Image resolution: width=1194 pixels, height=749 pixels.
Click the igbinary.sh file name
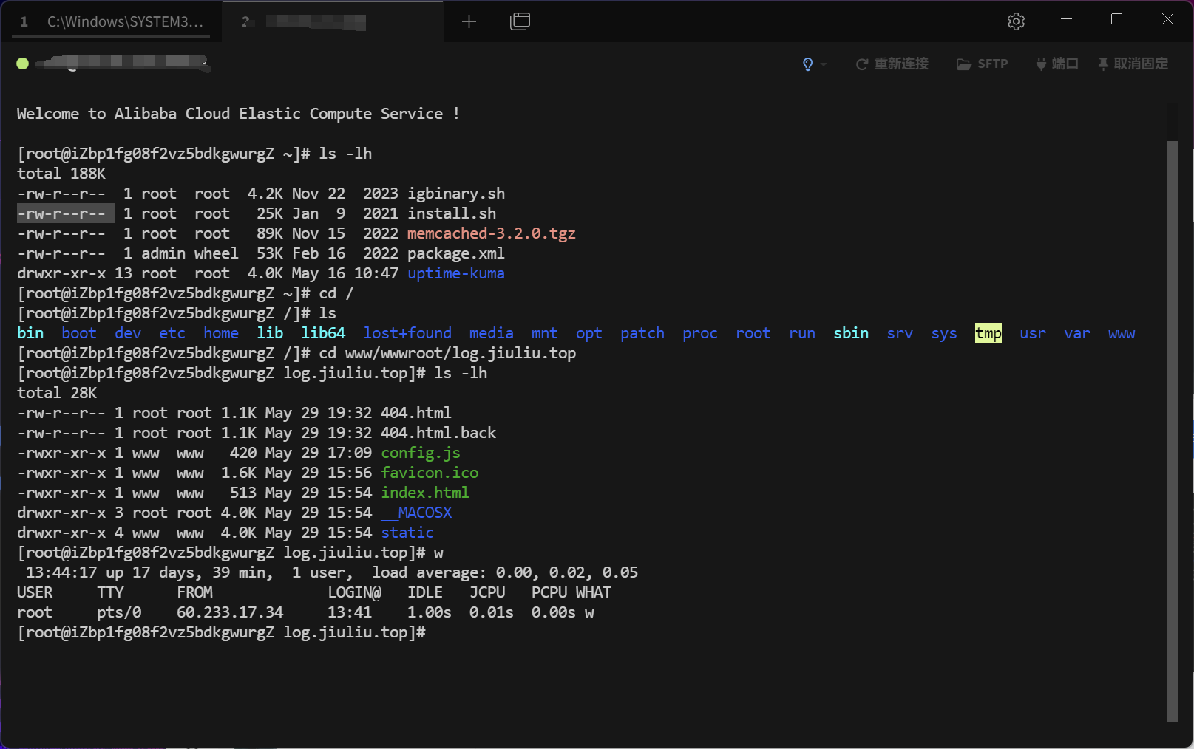coord(456,194)
